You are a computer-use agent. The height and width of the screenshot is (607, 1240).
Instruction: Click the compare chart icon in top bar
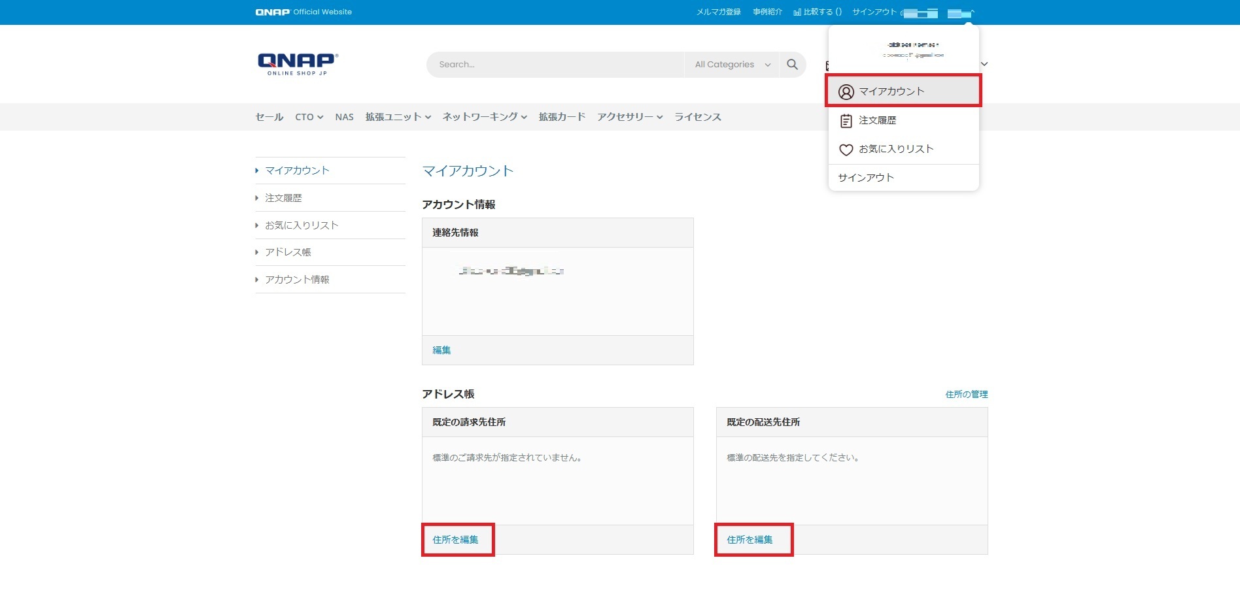[797, 12]
